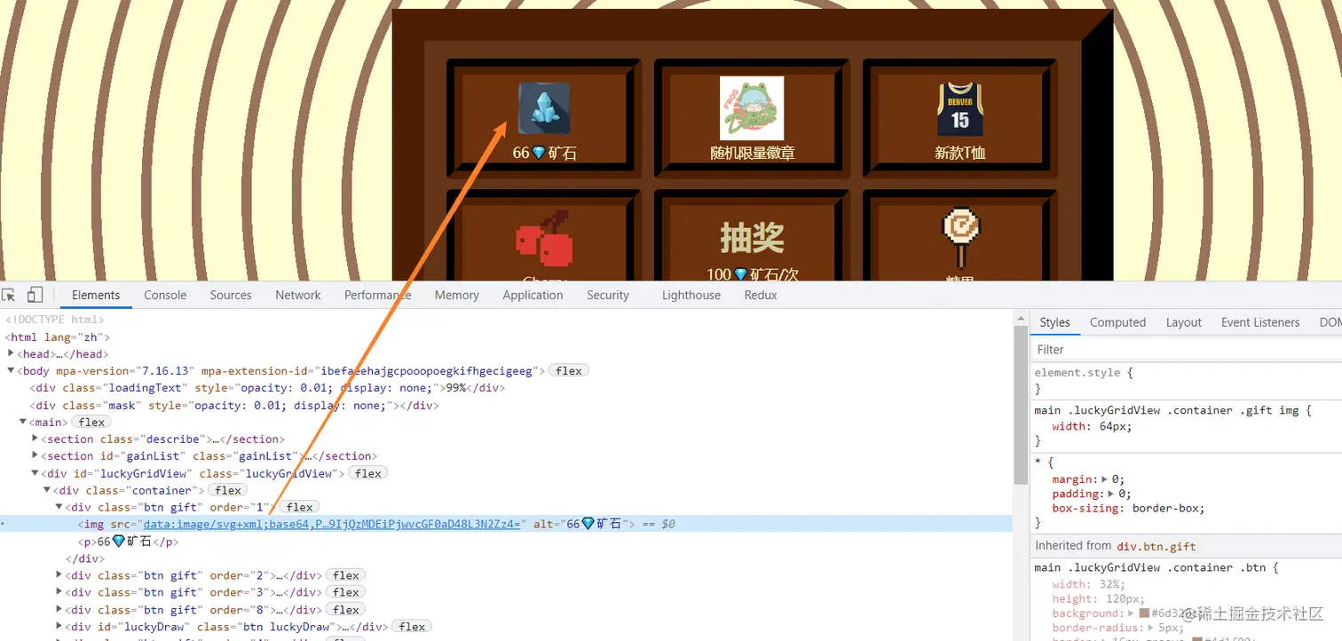Screen dimensions: 1342x641
Task: Click inside the styles Filter field
Action: click(1186, 350)
